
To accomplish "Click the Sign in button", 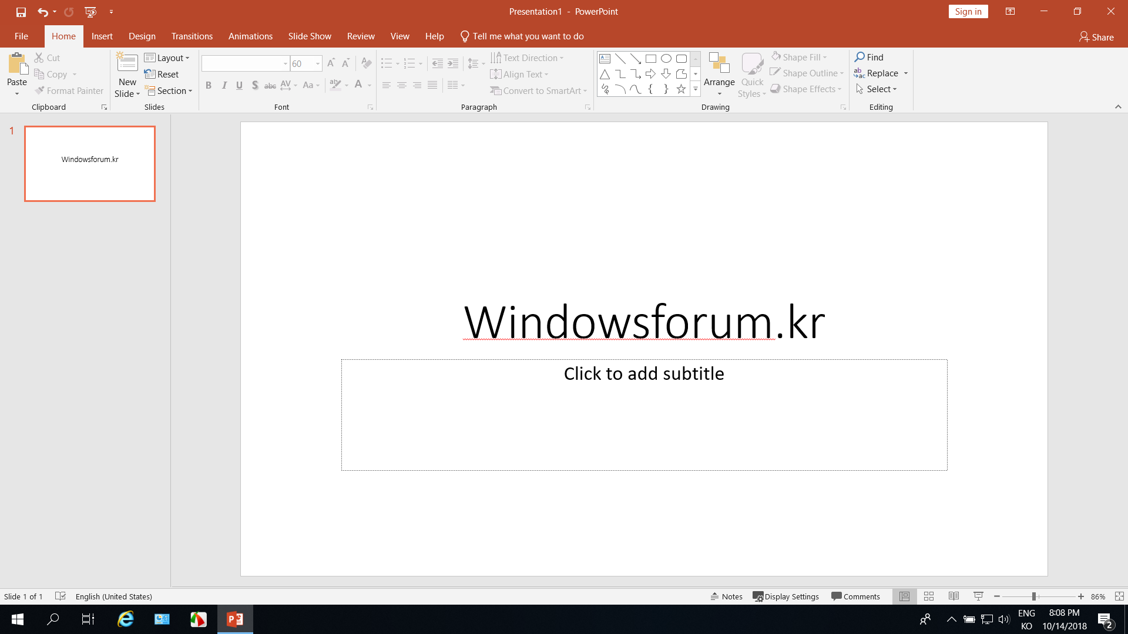I will point(968,12).
